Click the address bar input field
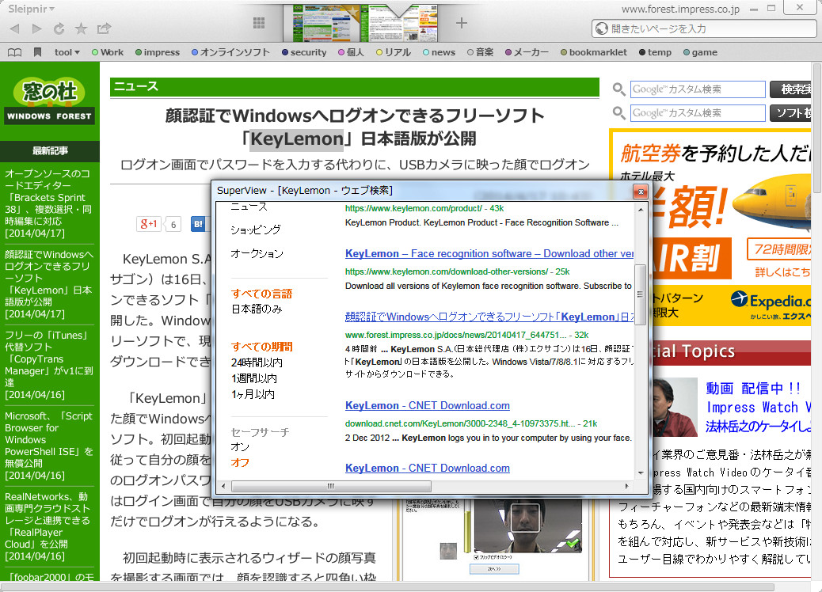 (704, 28)
